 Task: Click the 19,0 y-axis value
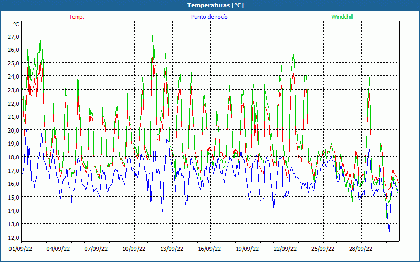13,144
